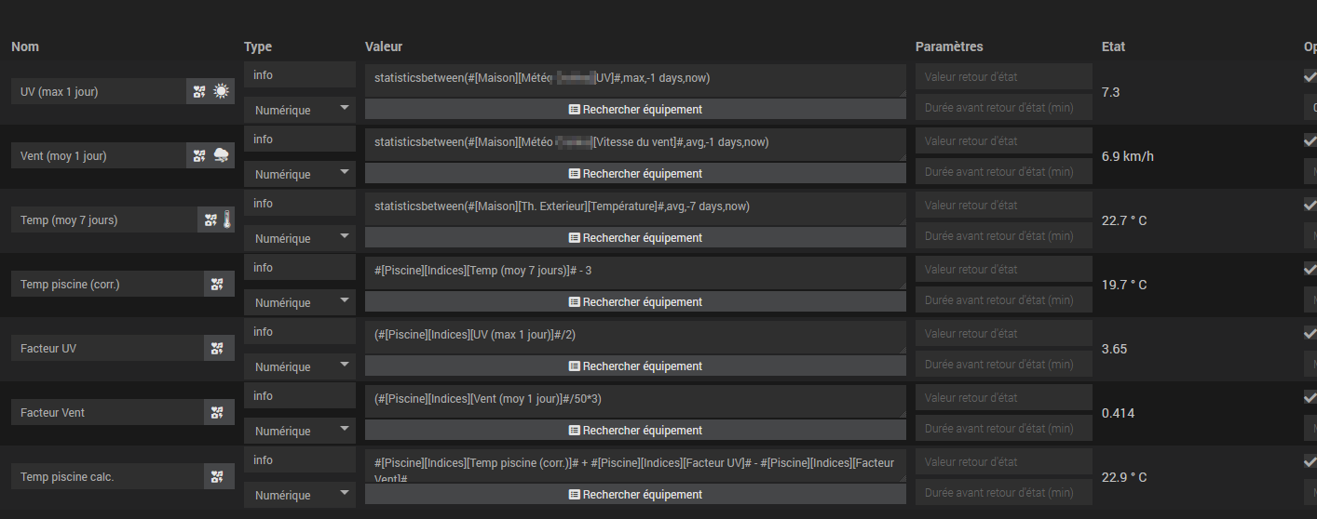Click Rechercher équipement under the Facteur UV formula
The image size is (1317, 519).
coord(635,366)
